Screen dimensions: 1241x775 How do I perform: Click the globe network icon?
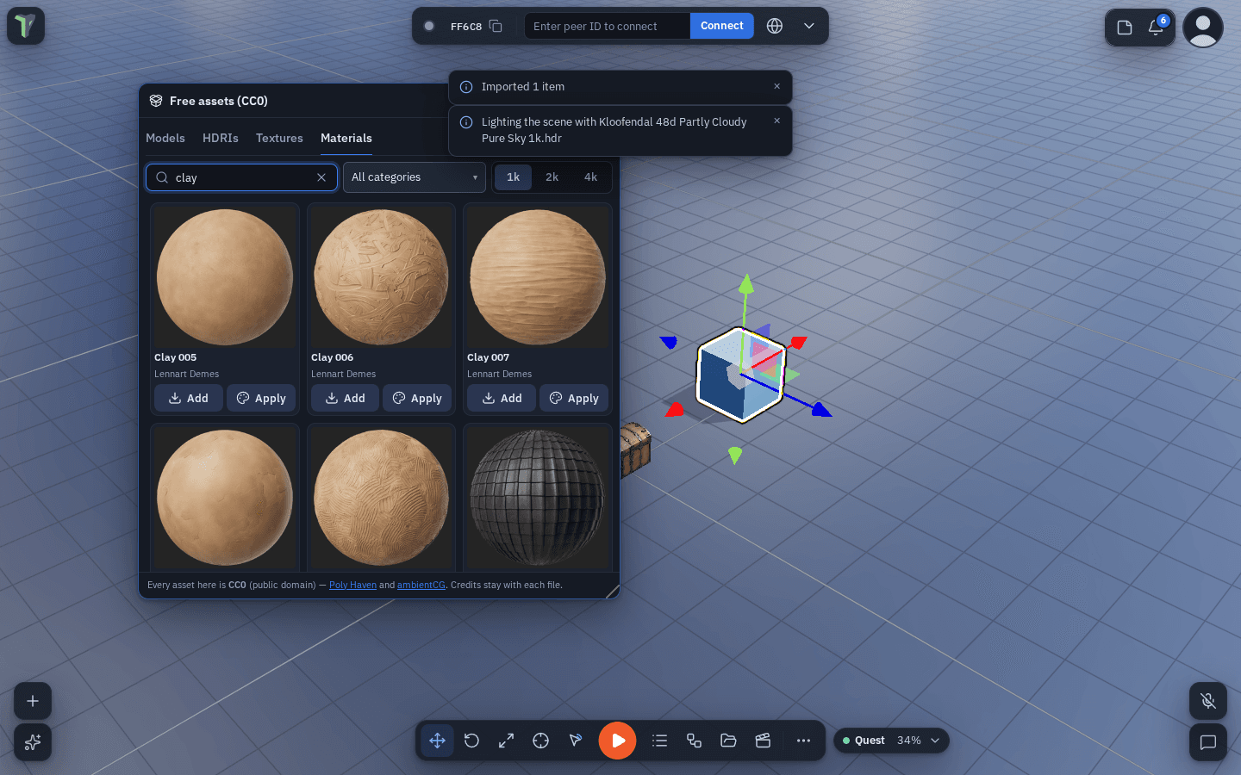click(x=775, y=26)
